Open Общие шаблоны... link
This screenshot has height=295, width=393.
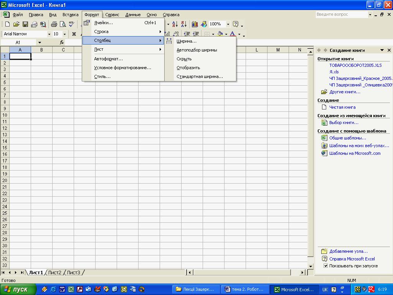(348, 138)
